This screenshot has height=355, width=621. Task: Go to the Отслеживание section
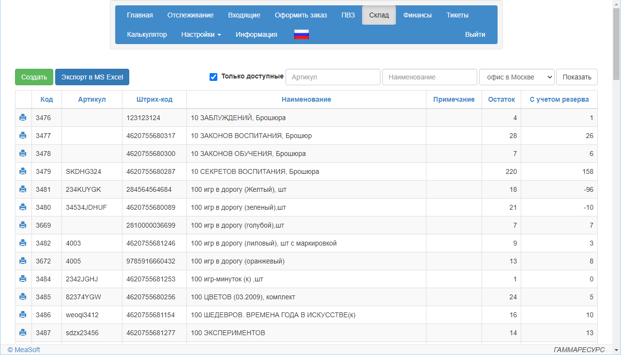tap(191, 15)
